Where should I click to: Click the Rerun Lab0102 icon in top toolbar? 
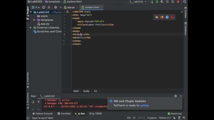point(151,2)
